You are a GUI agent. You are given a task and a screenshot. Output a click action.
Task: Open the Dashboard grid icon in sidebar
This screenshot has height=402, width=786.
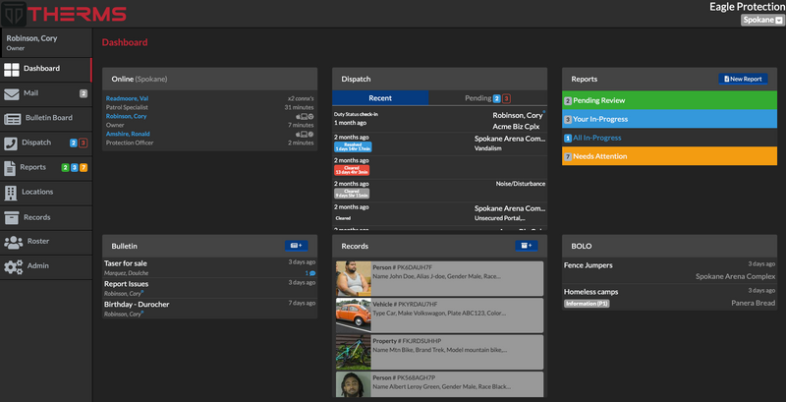(12, 70)
